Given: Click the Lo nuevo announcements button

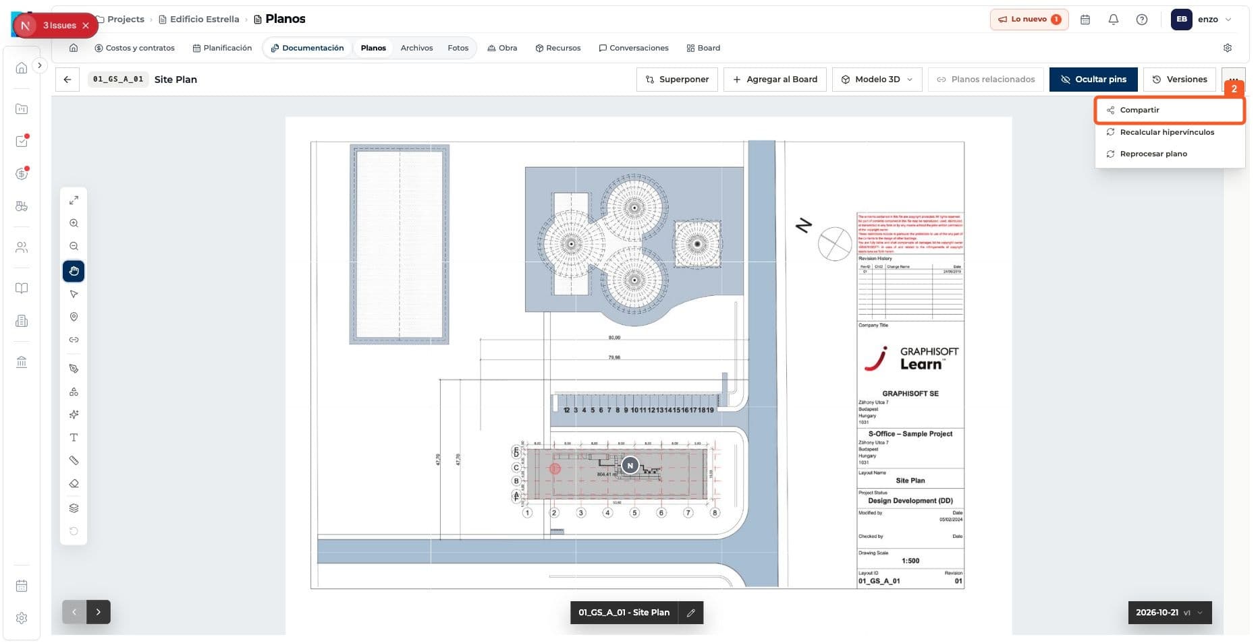Looking at the screenshot, I should 1029,20.
